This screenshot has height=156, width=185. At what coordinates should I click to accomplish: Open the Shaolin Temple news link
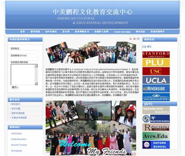point(19,145)
